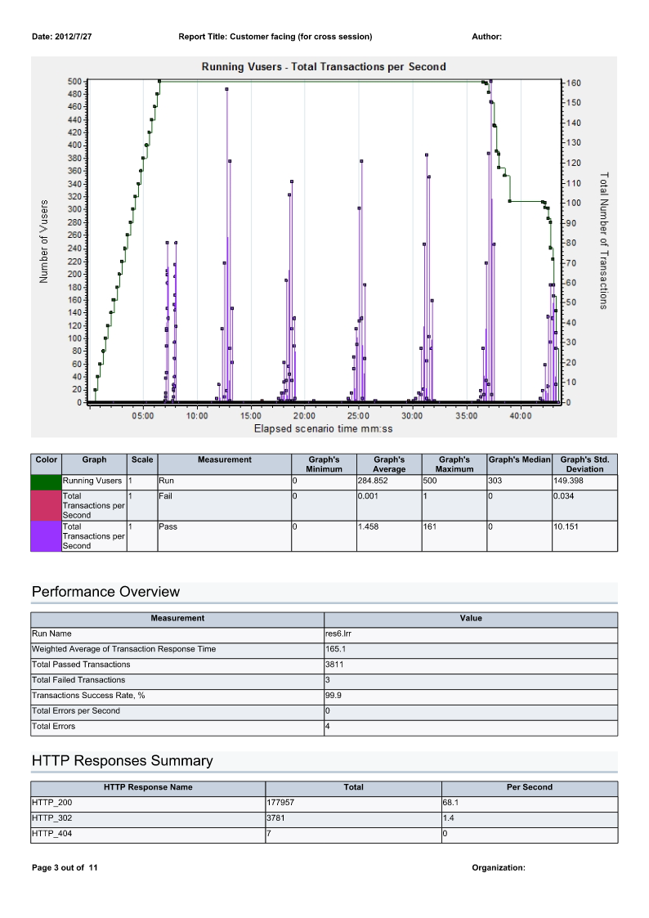This screenshot has width=649, height=918.
Task: Click the red Fail transactions color swatch
Action: click(47, 505)
